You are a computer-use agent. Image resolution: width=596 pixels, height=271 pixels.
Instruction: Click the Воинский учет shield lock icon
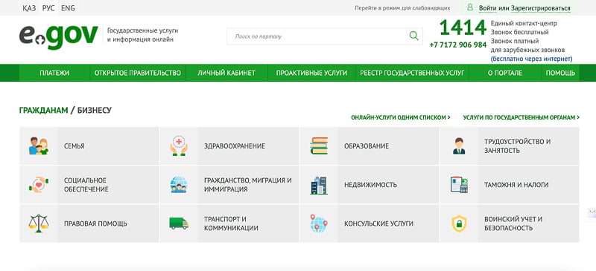tap(459, 223)
